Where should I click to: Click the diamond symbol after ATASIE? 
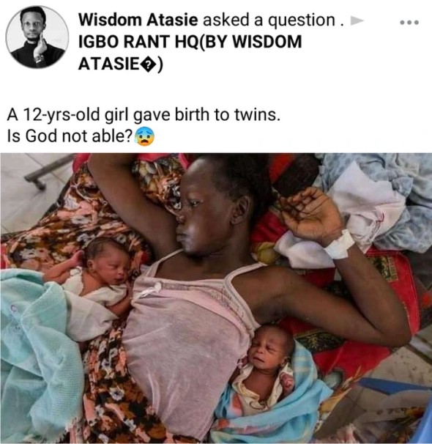[148, 65]
